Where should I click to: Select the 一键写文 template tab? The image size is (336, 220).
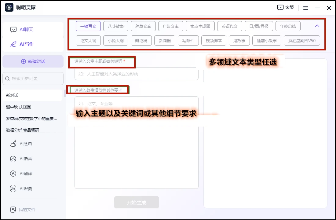(88, 26)
